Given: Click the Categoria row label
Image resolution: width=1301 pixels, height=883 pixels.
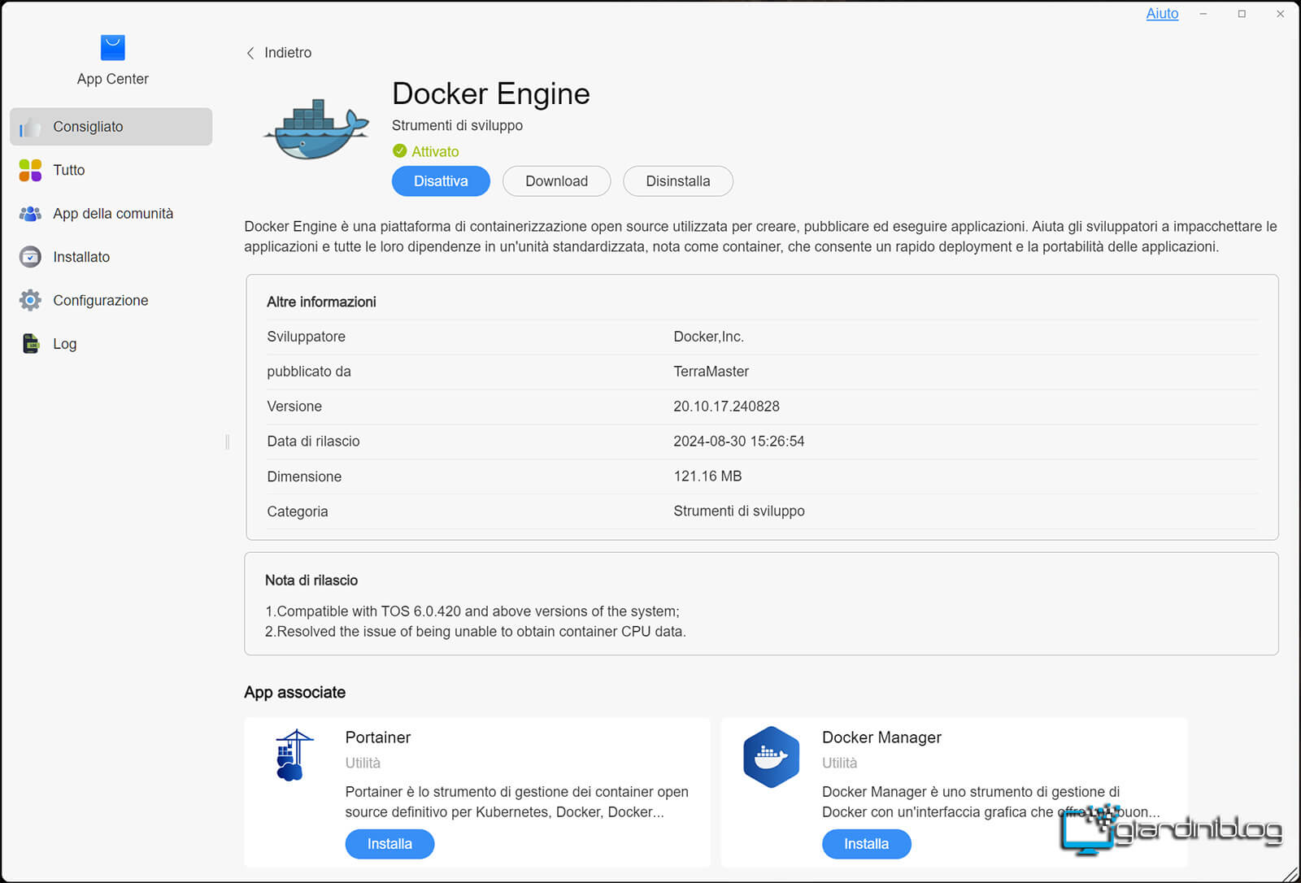Looking at the screenshot, I should [298, 511].
